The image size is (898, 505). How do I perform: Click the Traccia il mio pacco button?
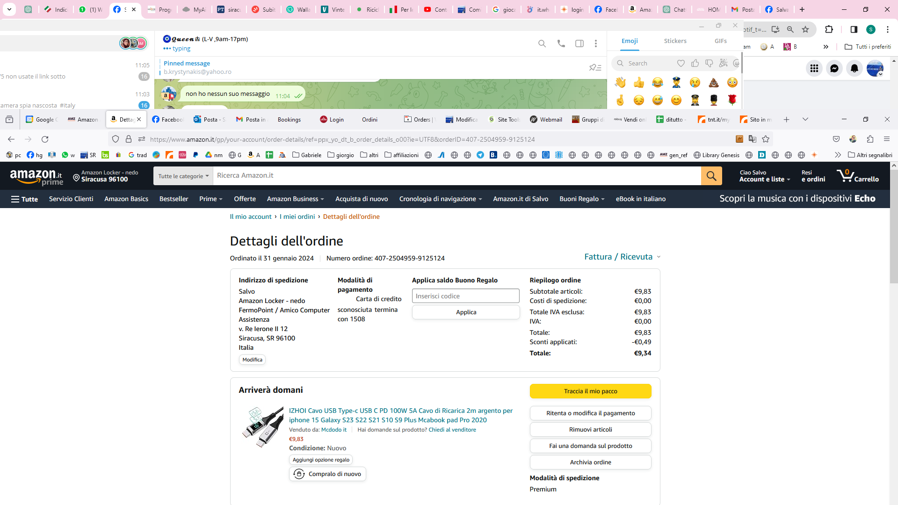590,391
